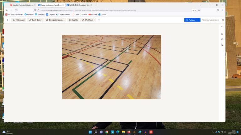Collapse the right sidebar panel
Image resolution: width=241 pixels, height=135 pixels.
point(222,27)
